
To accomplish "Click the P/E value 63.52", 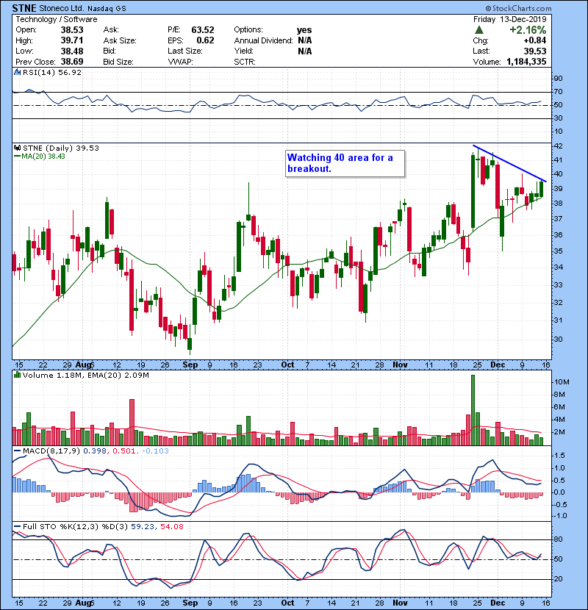I will point(203,30).
